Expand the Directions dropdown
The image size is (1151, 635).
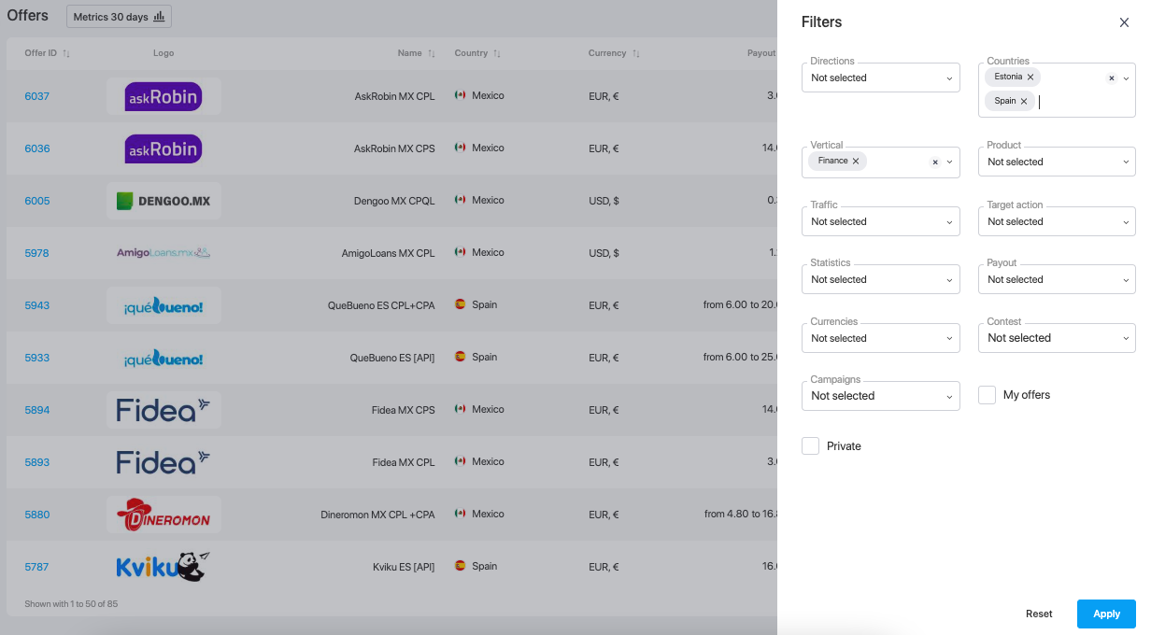coord(880,78)
